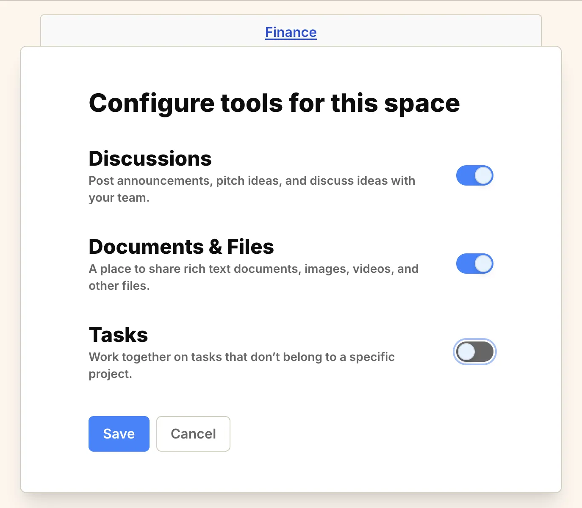Click the Tasks section heading
The width and height of the screenshot is (582, 508).
118,334
